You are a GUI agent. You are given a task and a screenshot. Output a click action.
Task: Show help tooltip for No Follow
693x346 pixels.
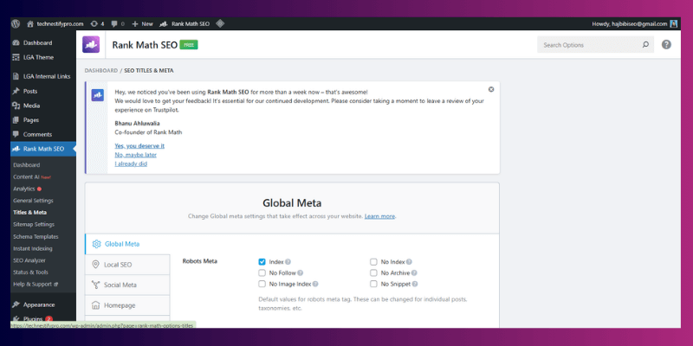[x=300, y=272]
